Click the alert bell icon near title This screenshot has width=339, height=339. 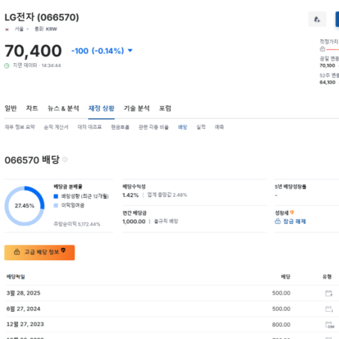(x=317, y=20)
